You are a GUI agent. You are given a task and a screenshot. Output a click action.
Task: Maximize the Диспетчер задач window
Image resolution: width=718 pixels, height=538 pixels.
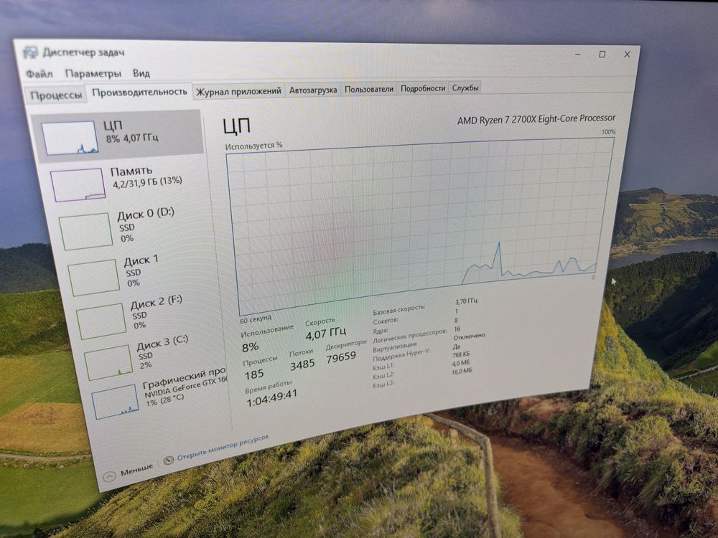point(602,54)
